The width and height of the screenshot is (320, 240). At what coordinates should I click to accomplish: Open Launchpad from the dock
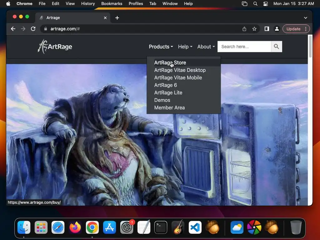(41, 227)
